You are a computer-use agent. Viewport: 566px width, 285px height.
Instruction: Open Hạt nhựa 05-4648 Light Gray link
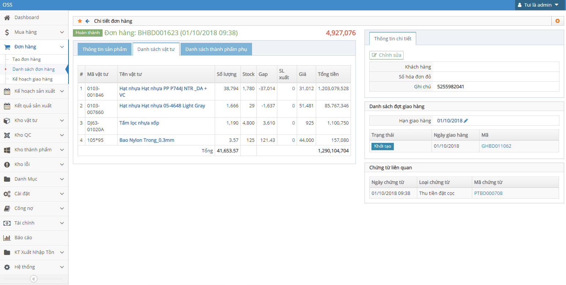coord(162,106)
